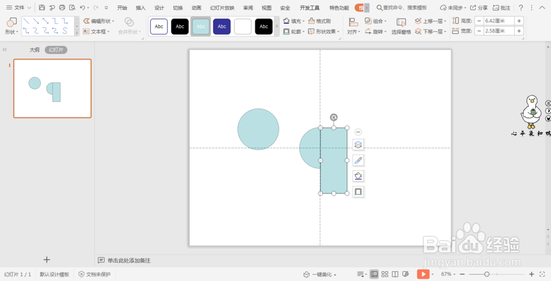The image size is (551, 281).
Task: Open the 文件 file menu
Action: coord(19,7)
